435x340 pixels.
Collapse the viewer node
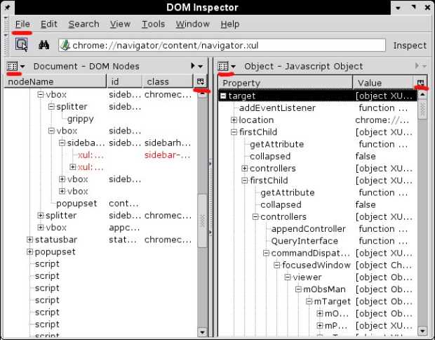(x=288, y=277)
